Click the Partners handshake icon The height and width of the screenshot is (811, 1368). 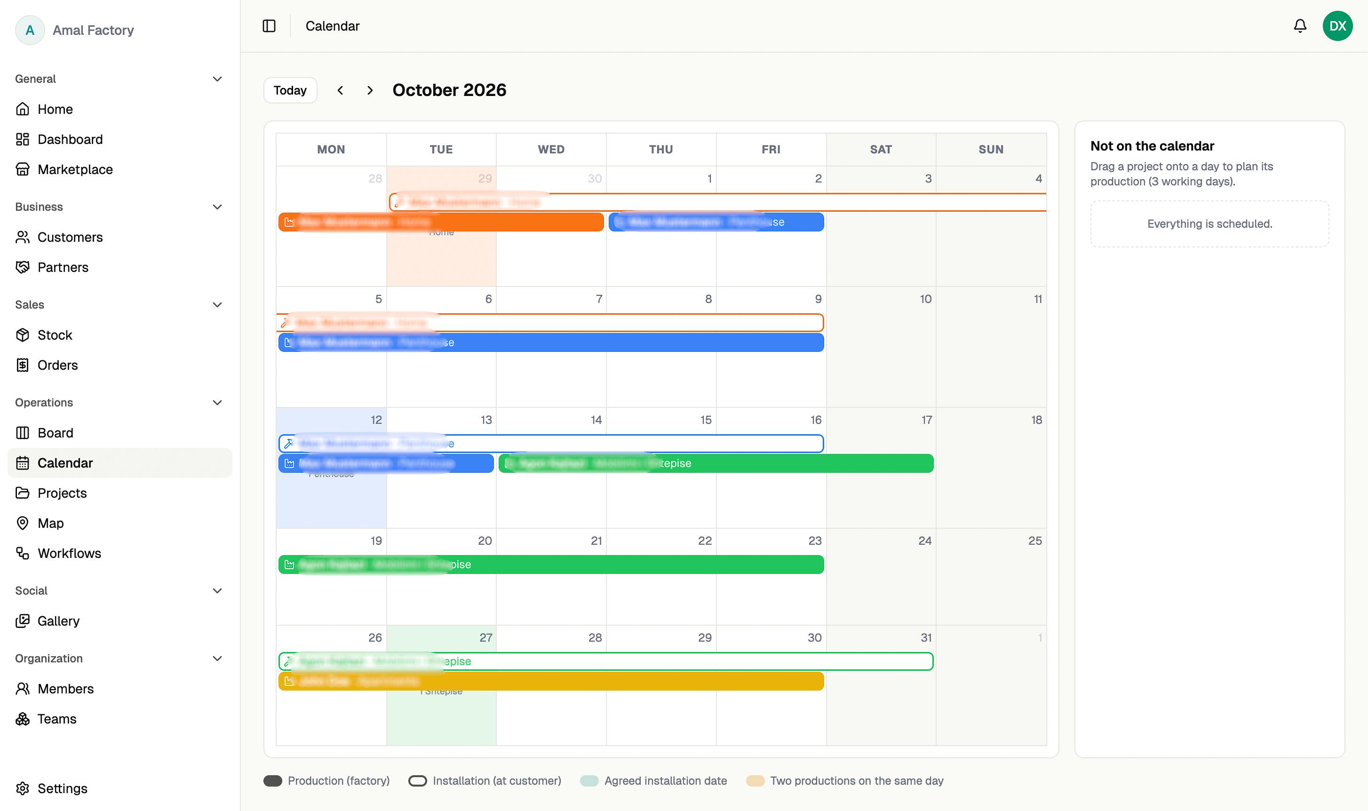tap(23, 267)
